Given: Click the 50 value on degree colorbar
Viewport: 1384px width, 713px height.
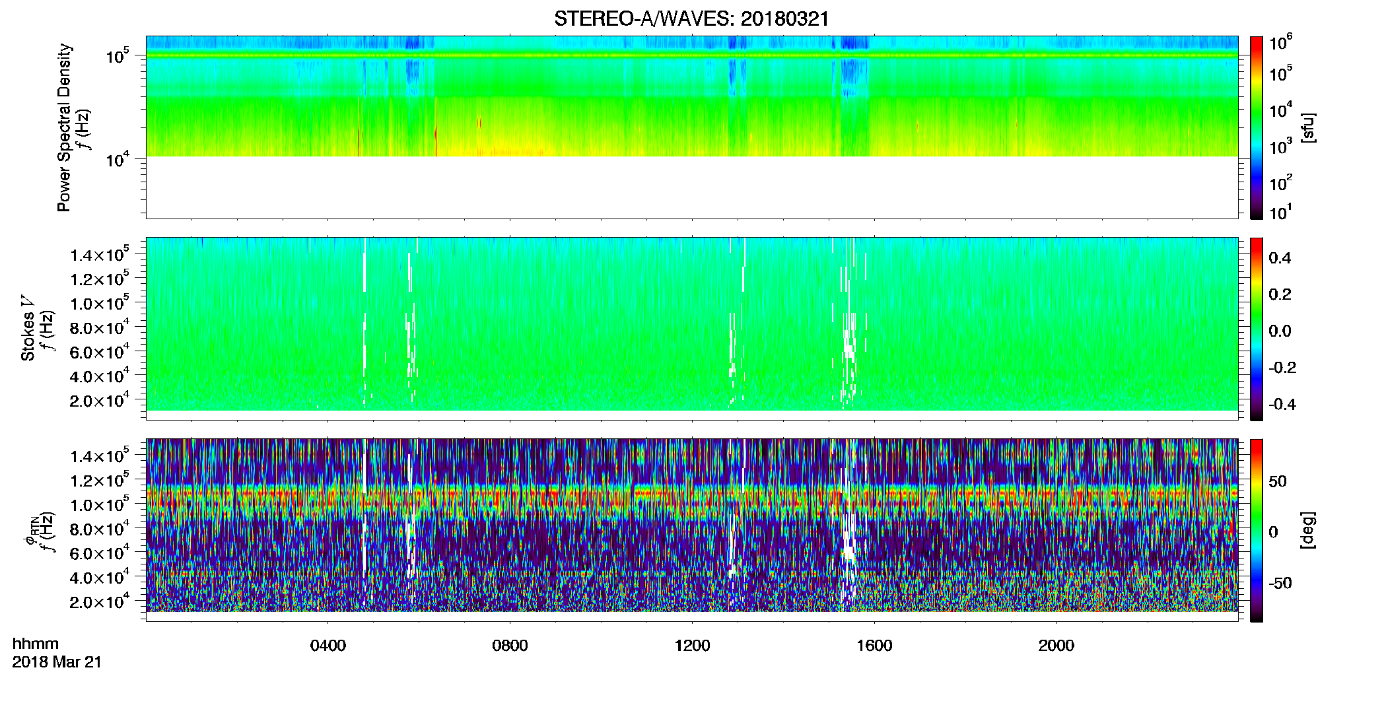Looking at the screenshot, I should tap(1278, 481).
